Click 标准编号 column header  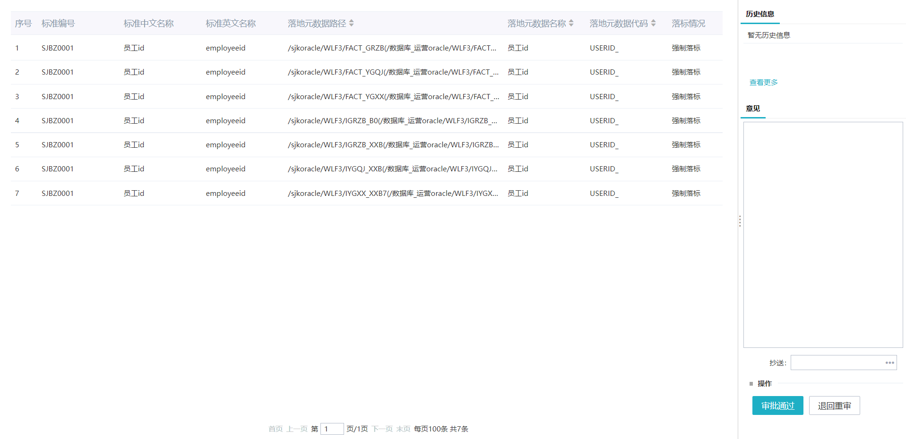(x=58, y=24)
